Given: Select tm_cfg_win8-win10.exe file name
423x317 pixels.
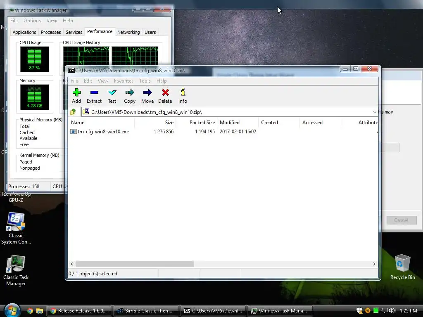Looking at the screenshot, I should pyautogui.click(x=103, y=132).
